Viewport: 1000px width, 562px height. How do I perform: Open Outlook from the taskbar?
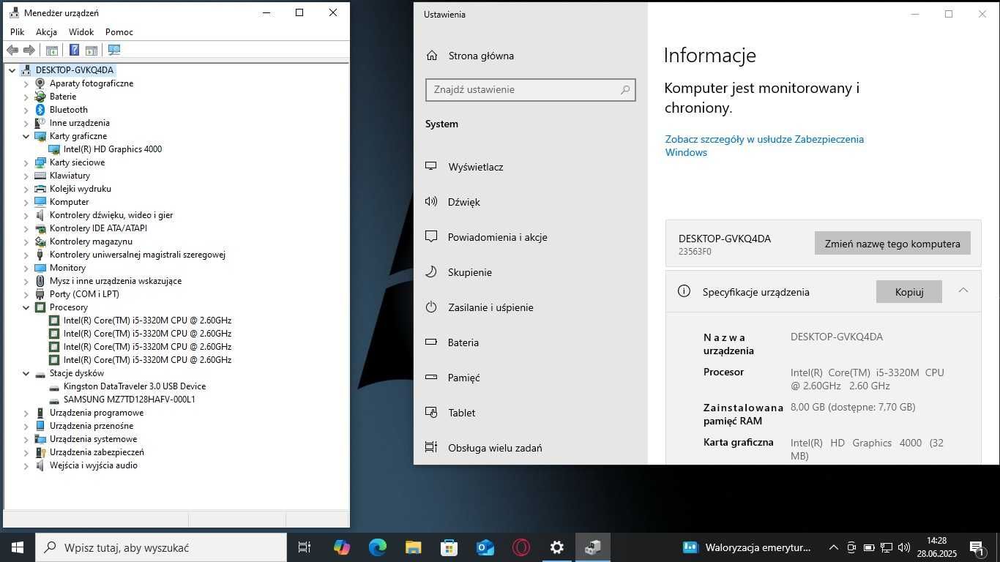coord(485,547)
